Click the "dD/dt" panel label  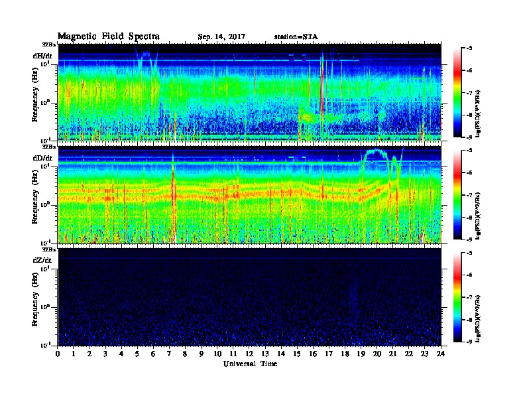[42, 158]
